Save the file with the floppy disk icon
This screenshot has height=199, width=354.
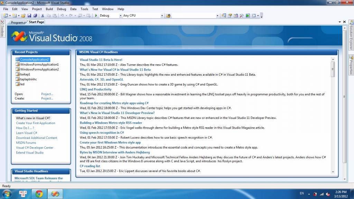click(x=29, y=16)
